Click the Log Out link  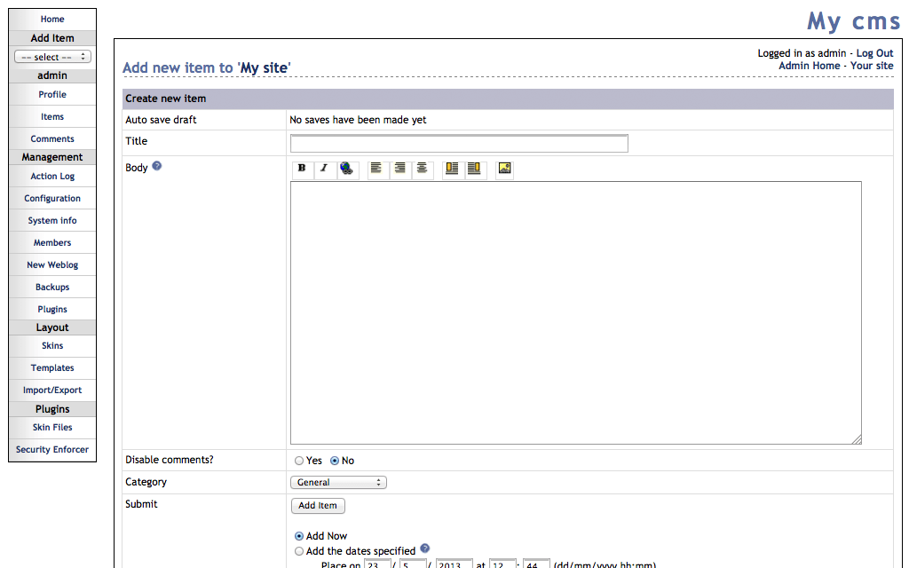coord(874,53)
